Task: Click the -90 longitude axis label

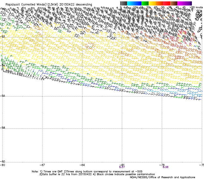Action: [x=2, y=165]
